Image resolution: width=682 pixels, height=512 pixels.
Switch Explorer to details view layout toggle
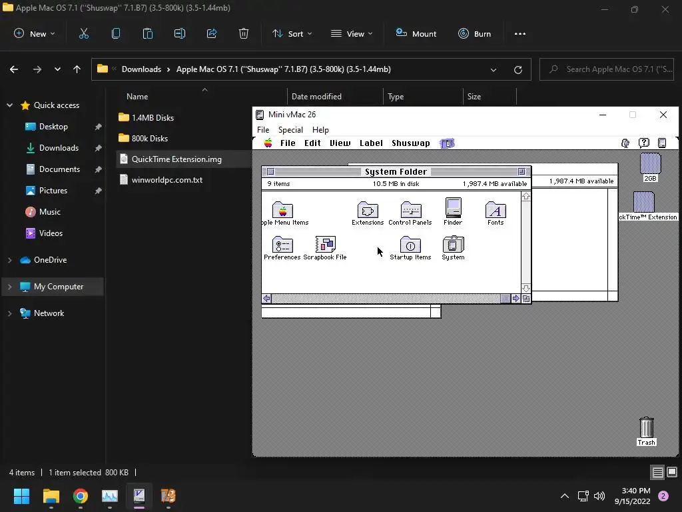point(657,473)
